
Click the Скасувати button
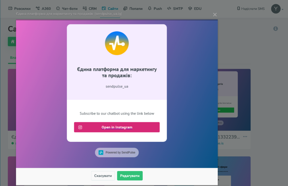click(103, 176)
